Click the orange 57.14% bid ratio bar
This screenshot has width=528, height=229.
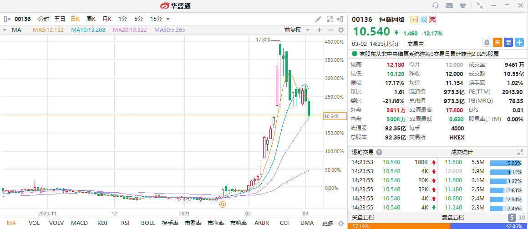(399, 226)
